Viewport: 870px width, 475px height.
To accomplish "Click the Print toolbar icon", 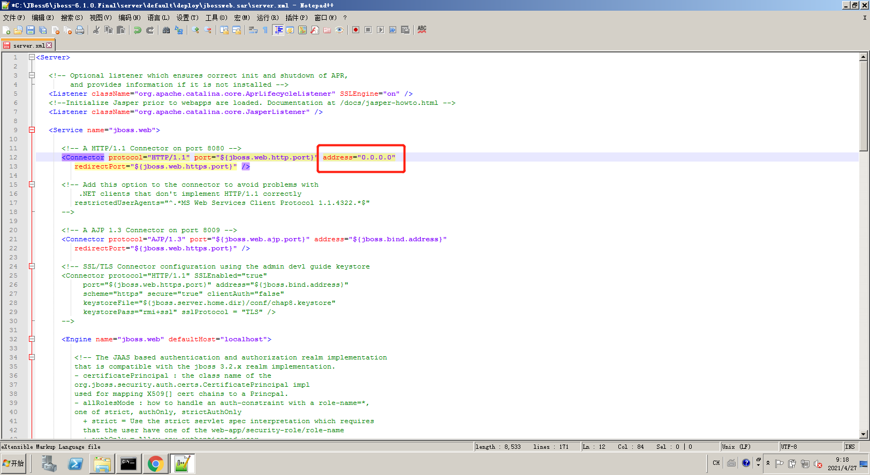I will point(80,30).
